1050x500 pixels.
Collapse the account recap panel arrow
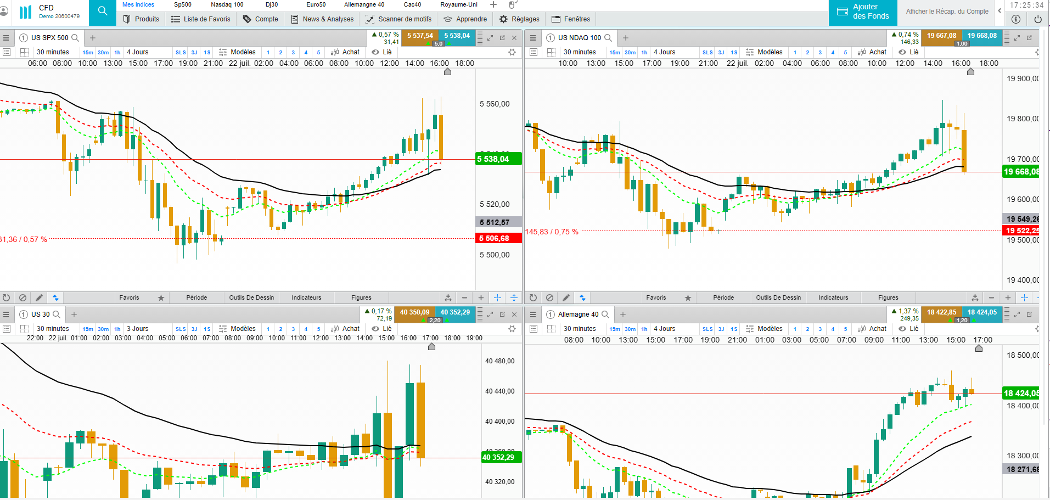(x=1000, y=10)
